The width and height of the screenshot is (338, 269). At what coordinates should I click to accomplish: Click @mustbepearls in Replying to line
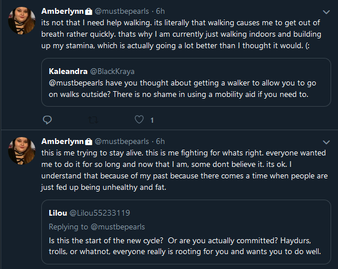(118, 227)
